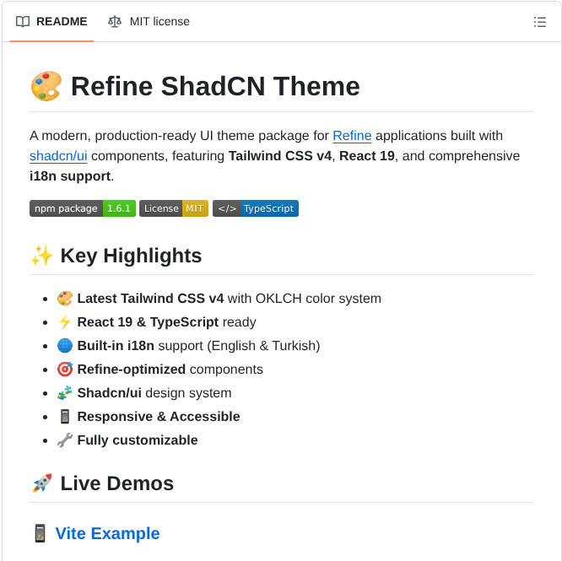Click the npm package 1.6.1 badge

click(83, 208)
